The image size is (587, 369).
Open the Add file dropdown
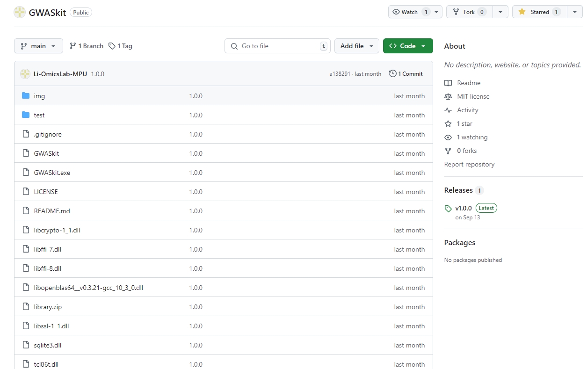pos(356,46)
